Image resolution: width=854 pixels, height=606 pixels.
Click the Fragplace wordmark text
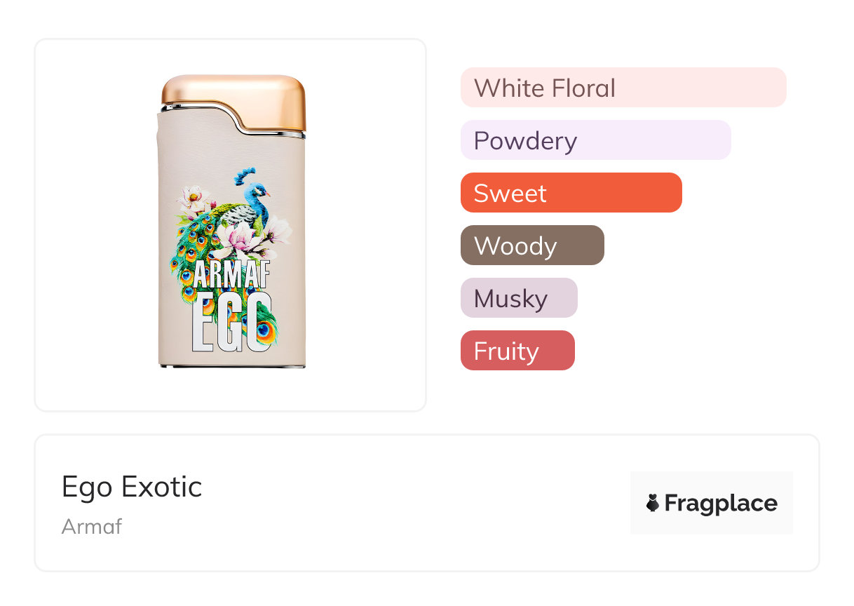(x=721, y=503)
